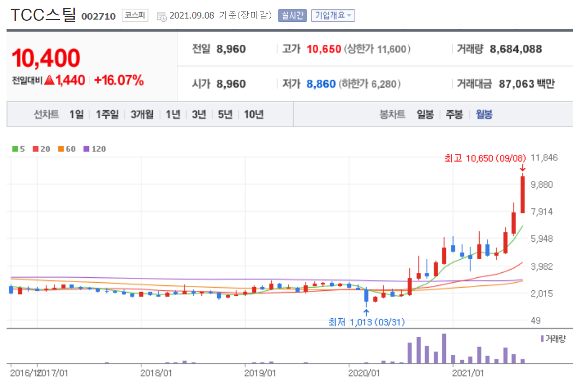Screen dimensions: 573x388
Task: Click the red up-triangle price change icon
Action: (x=49, y=80)
